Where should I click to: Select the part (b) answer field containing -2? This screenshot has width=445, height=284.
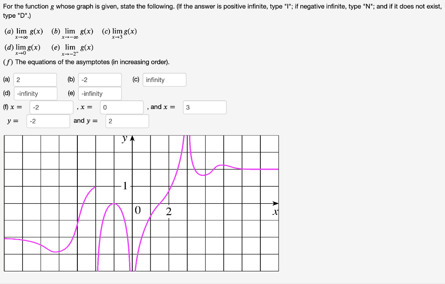(100, 79)
